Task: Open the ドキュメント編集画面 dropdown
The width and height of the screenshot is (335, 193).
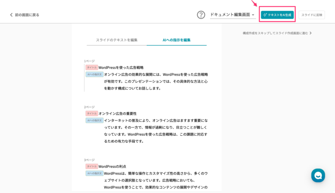Action: (x=233, y=15)
